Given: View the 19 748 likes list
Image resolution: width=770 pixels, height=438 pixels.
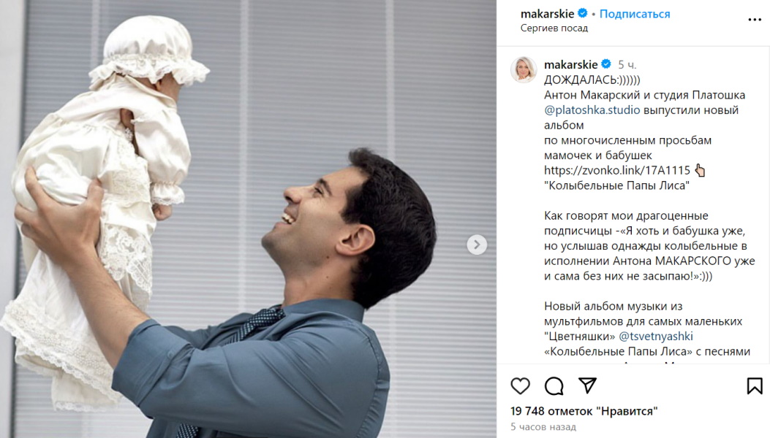Looking at the screenshot, I should coord(584,411).
